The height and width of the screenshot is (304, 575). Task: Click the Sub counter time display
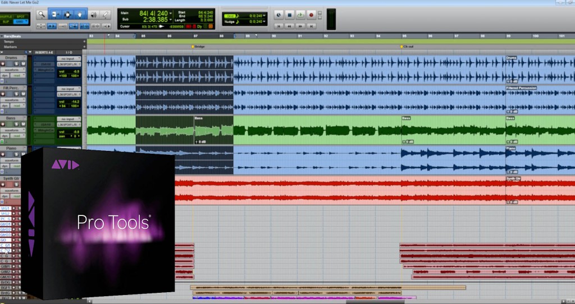[156, 20]
